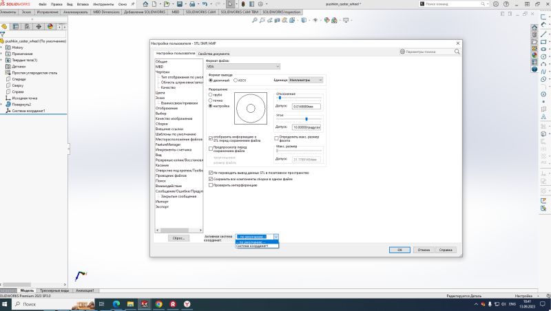Open the Инструменты menu
Viewport: 551px width, 311px height.
[103, 4]
